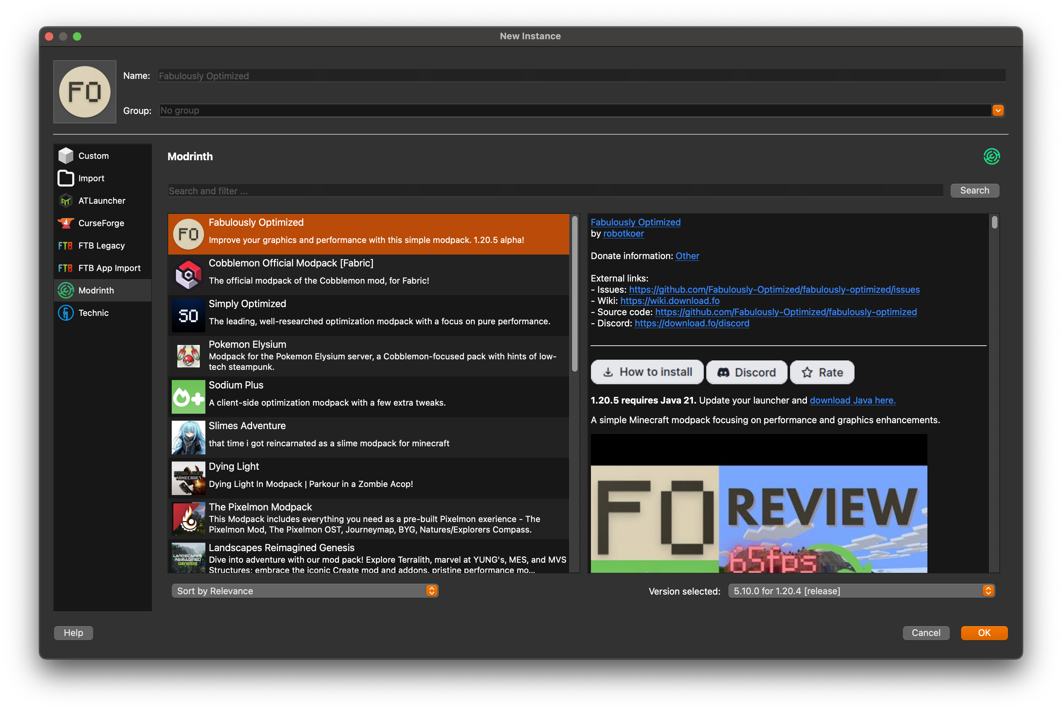Select the Pokemon Elysium modpack row
1062x711 pixels.
[368, 356]
